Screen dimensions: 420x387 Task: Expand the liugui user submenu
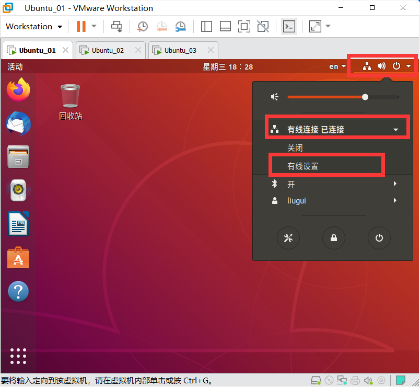tap(333, 201)
